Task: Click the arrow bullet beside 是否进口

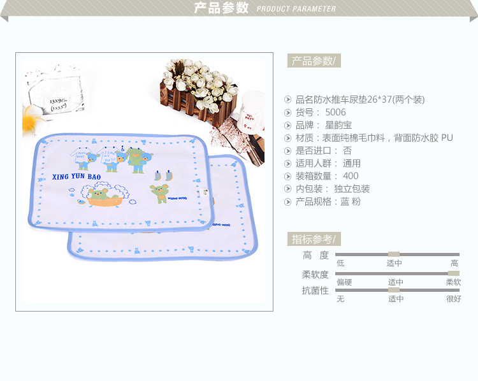Action: click(x=287, y=151)
